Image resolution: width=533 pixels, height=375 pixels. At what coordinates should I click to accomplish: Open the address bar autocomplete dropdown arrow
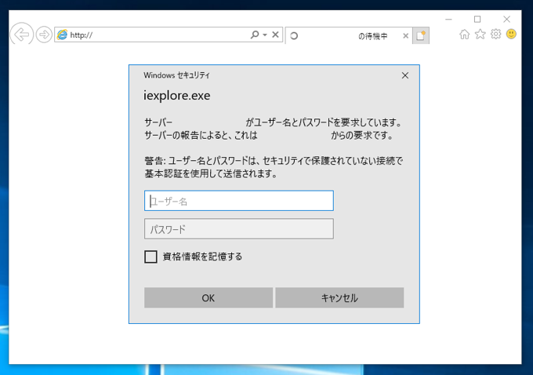265,35
